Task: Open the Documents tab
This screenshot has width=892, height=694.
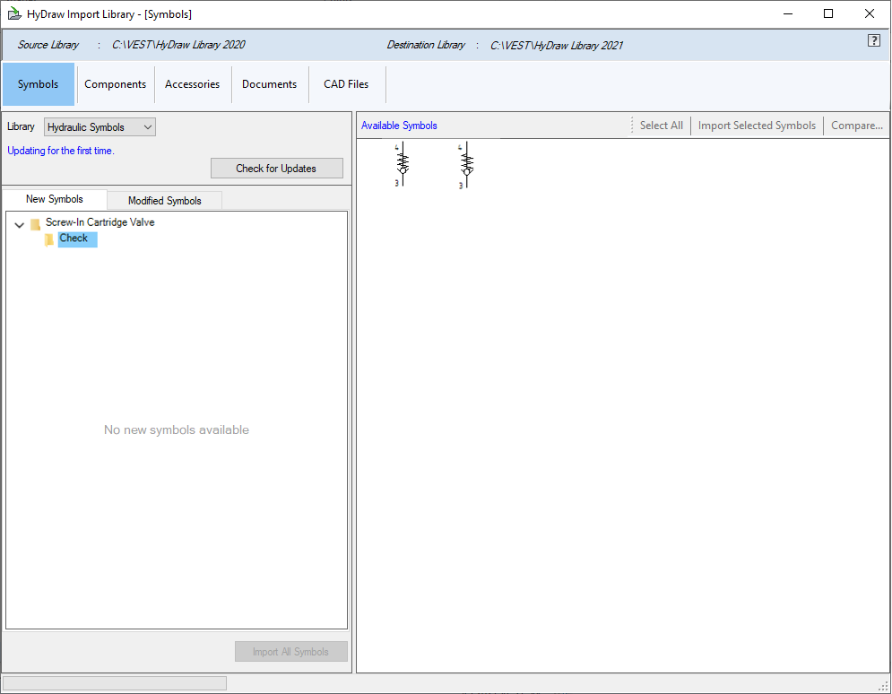Action: click(269, 83)
